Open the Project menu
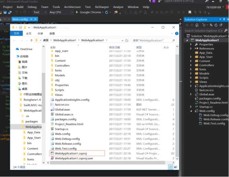The width and height of the screenshot is (229, 177). (x=8, y=7)
